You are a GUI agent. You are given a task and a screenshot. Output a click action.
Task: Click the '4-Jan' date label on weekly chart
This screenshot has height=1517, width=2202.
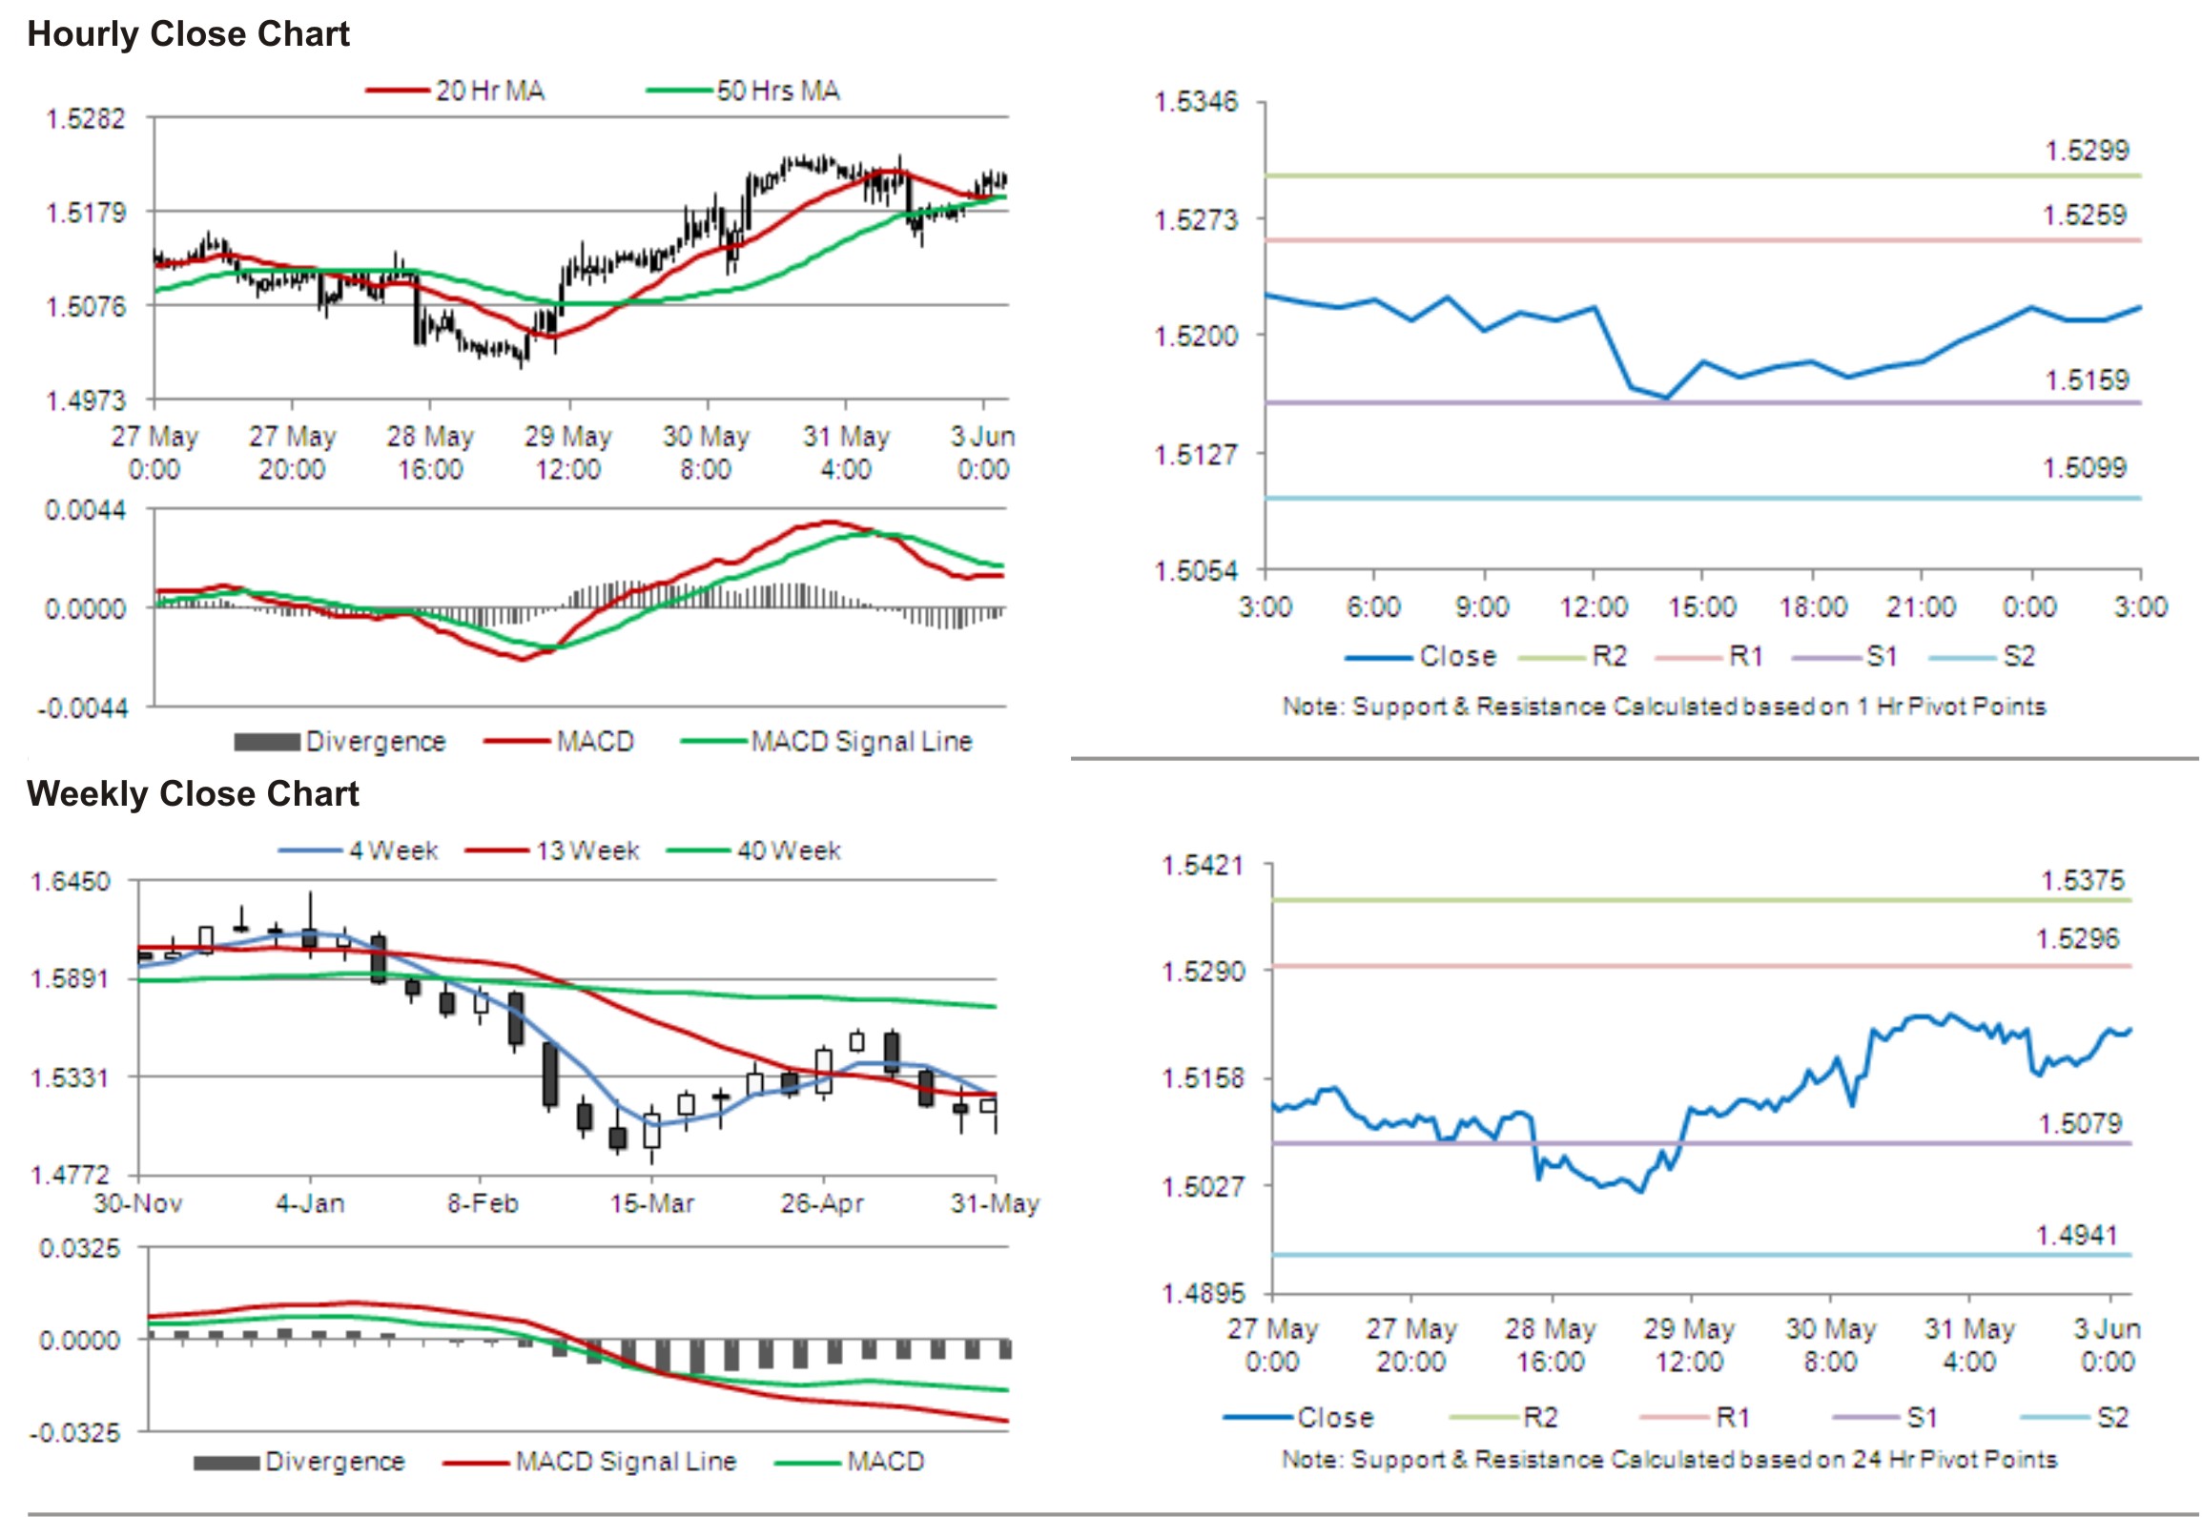coord(310,1203)
